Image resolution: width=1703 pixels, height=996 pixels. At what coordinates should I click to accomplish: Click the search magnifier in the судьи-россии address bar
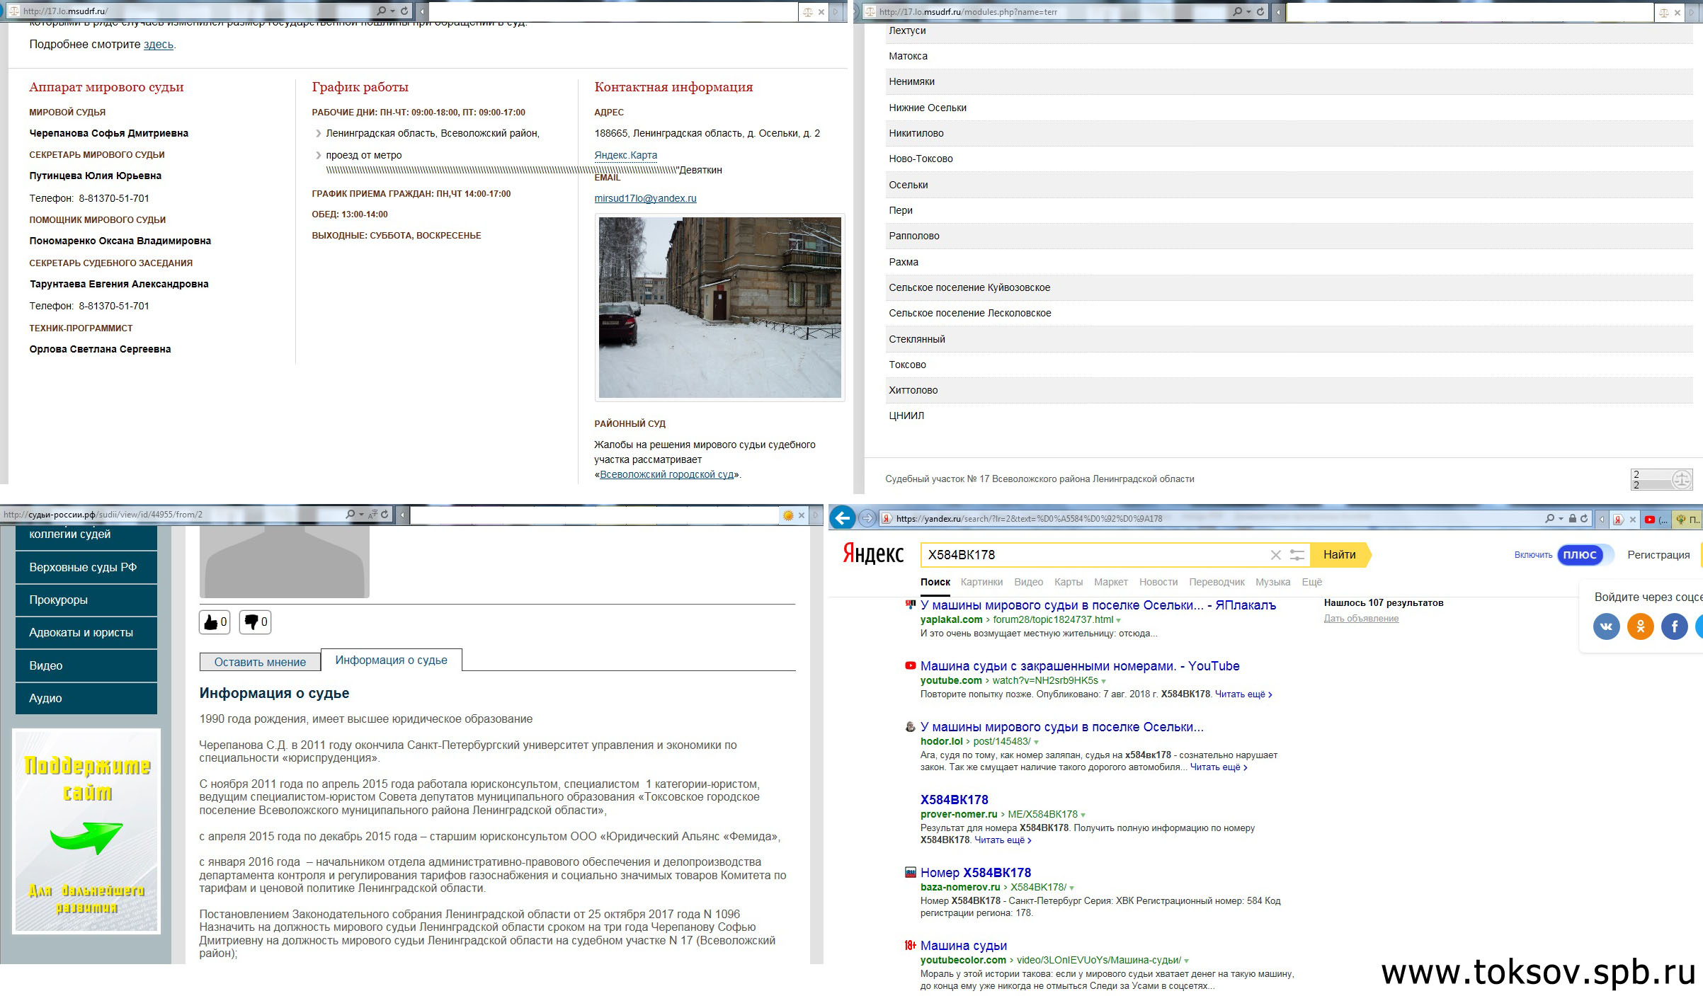pos(350,515)
